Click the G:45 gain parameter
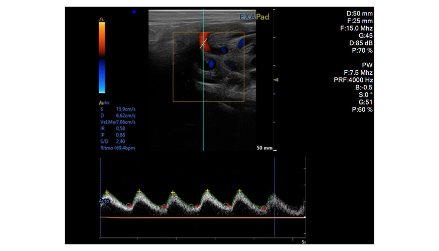 coord(366,36)
